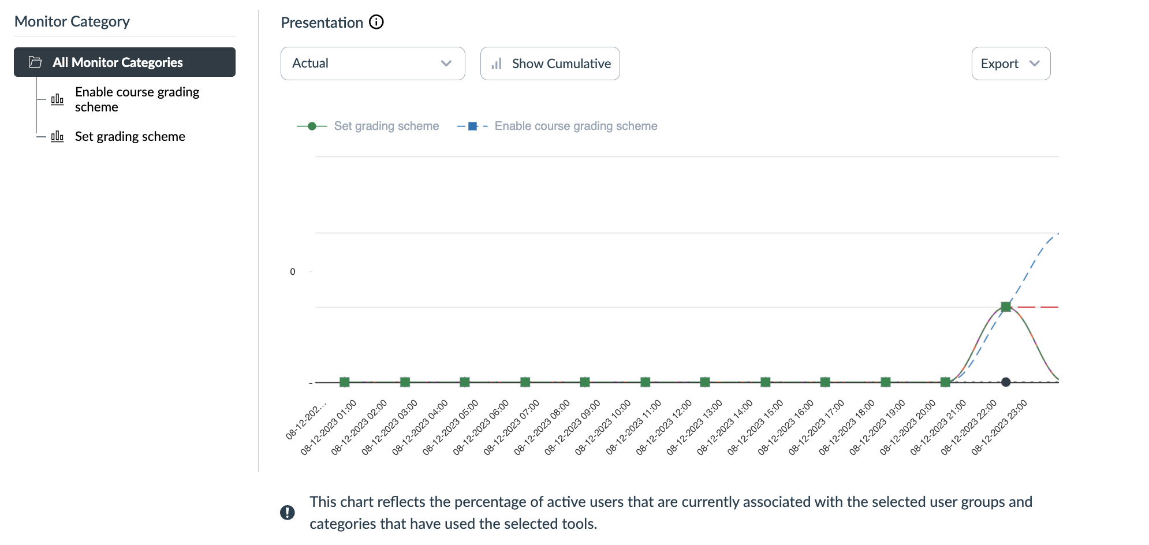Click the chevron on the Actual selector
Image resolution: width=1149 pixels, height=545 pixels.
point(445,64)
